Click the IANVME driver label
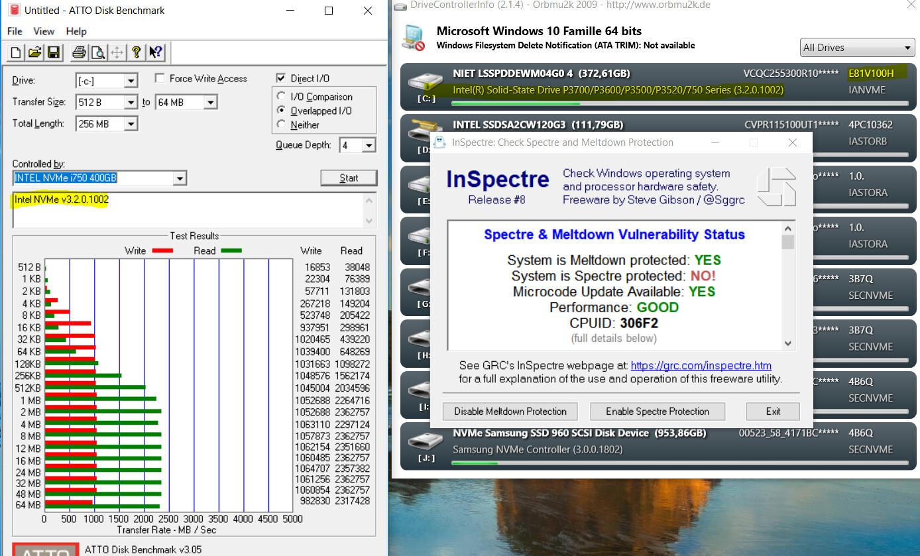 pos(867,90)
